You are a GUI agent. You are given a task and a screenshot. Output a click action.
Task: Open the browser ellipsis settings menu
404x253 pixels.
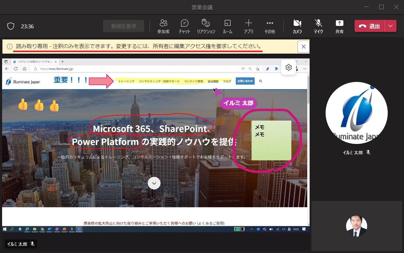click(305, 69)
